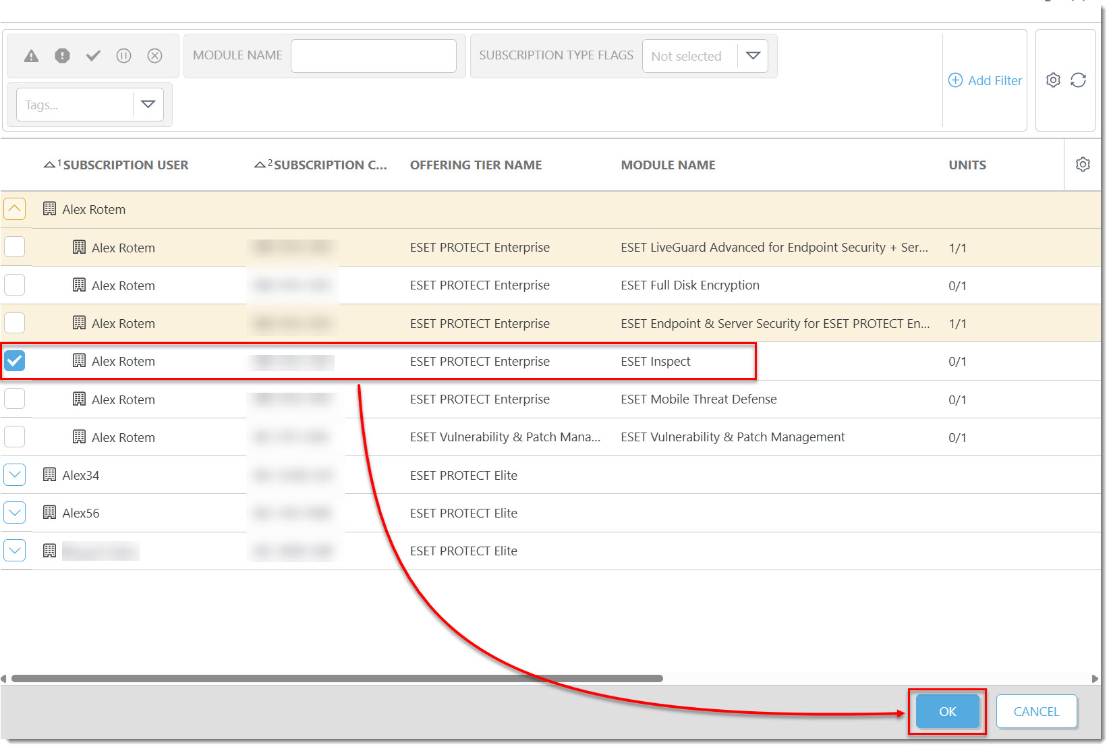This screenshot has width=1111, height=749.
Task: Click 'Alex34' user name
Action: (x=80, y=475)
